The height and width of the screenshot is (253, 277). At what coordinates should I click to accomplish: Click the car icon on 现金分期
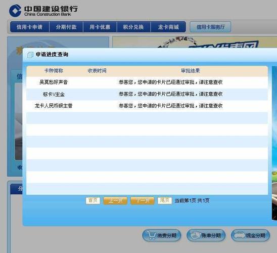pos(240,235)
